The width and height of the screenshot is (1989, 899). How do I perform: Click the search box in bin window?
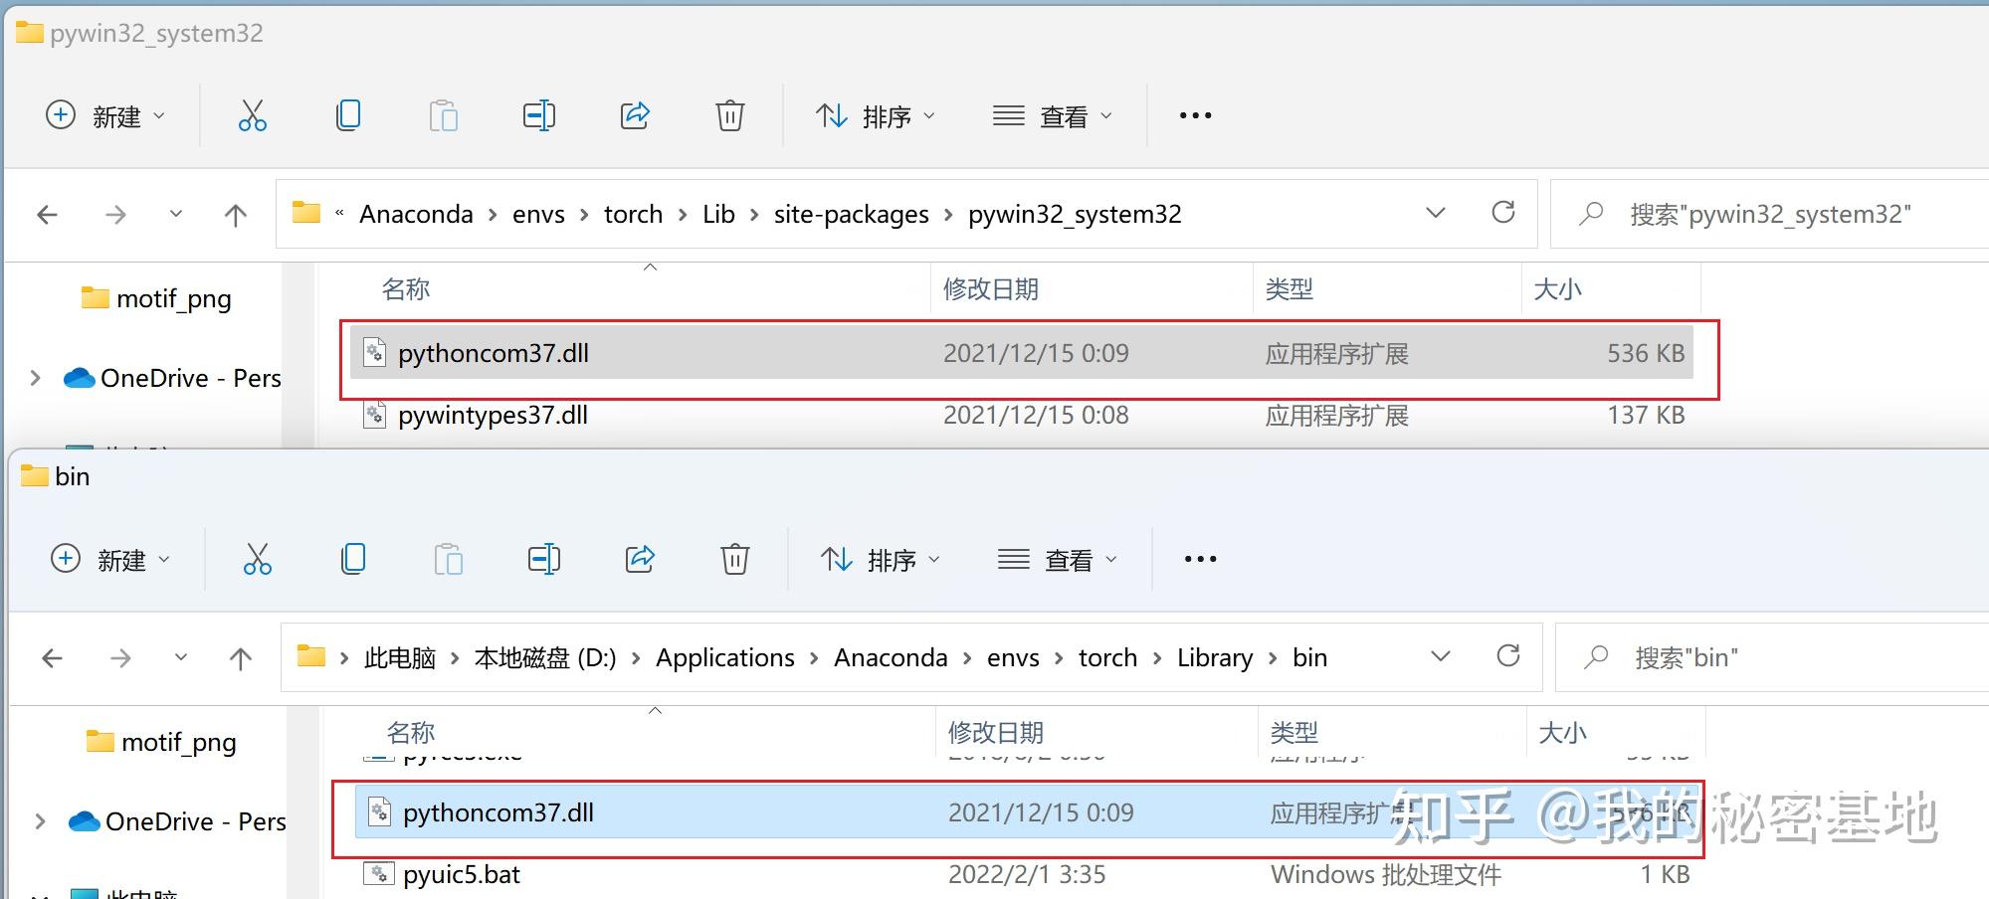click(x=1741, y=657)
